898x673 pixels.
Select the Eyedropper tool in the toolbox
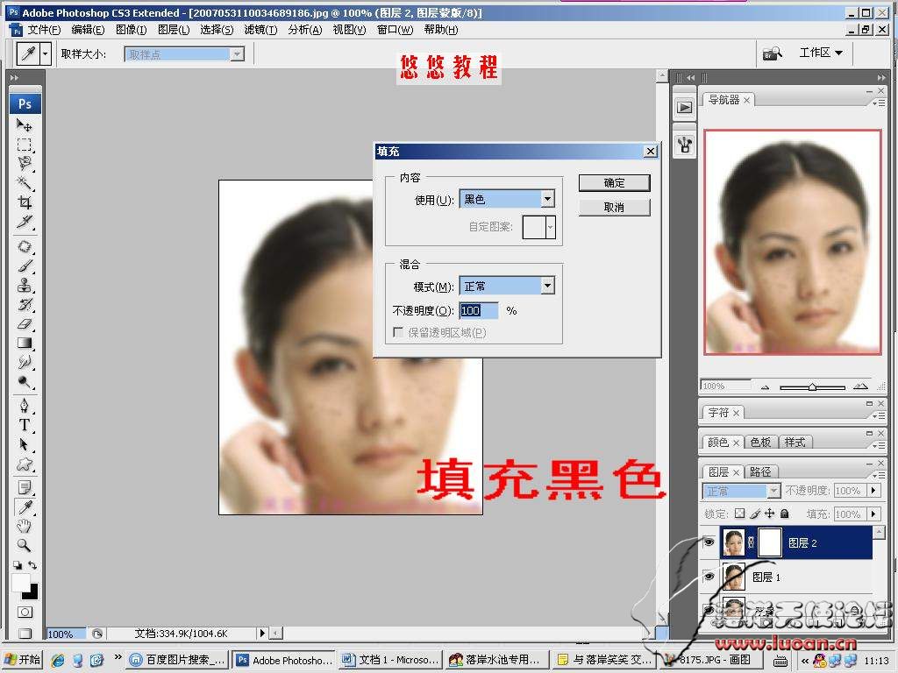click(x=24, y=507)
